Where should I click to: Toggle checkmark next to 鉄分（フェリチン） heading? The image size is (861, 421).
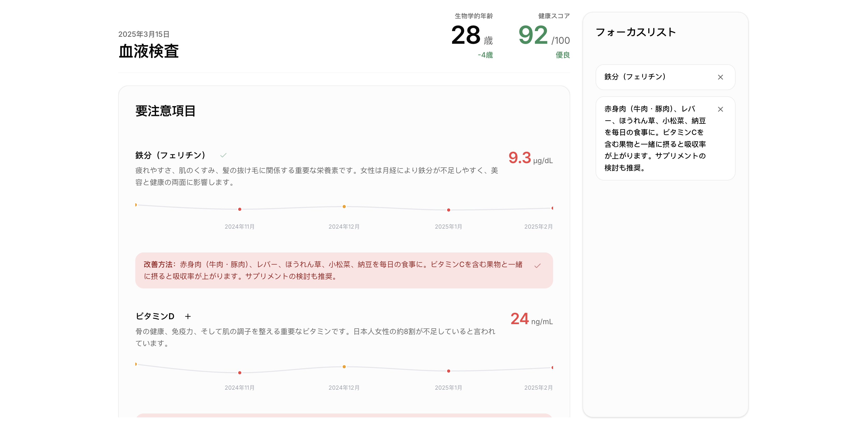point(223,155)
